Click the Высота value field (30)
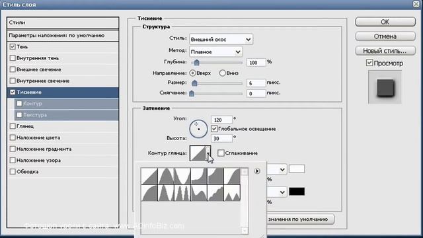The height and width of the screenshot is (238, 423). pos(221,138)
